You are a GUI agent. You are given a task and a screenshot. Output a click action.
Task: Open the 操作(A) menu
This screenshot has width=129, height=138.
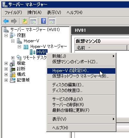tap(34, 13)
